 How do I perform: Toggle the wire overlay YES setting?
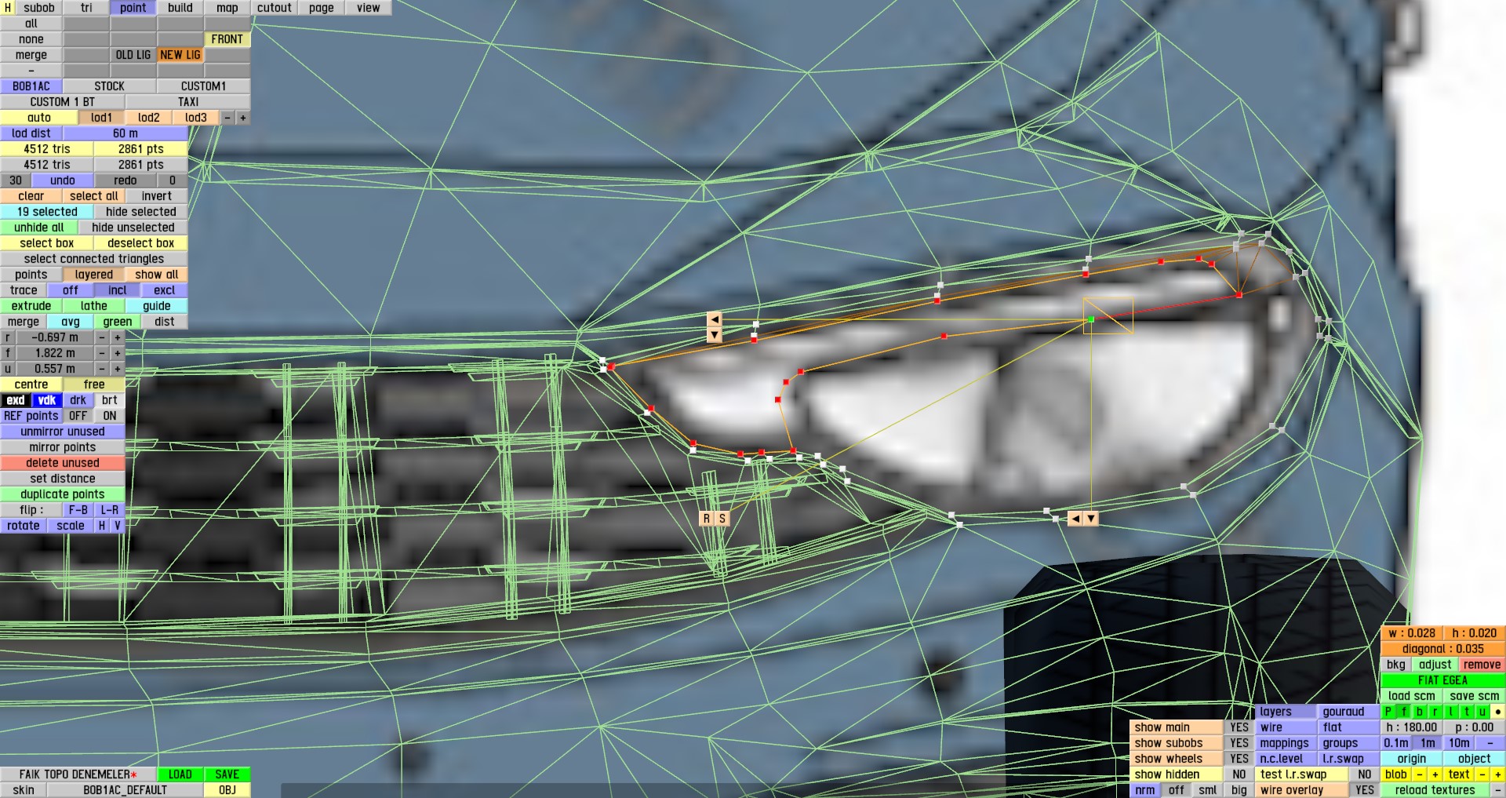tap(1365, 790)
